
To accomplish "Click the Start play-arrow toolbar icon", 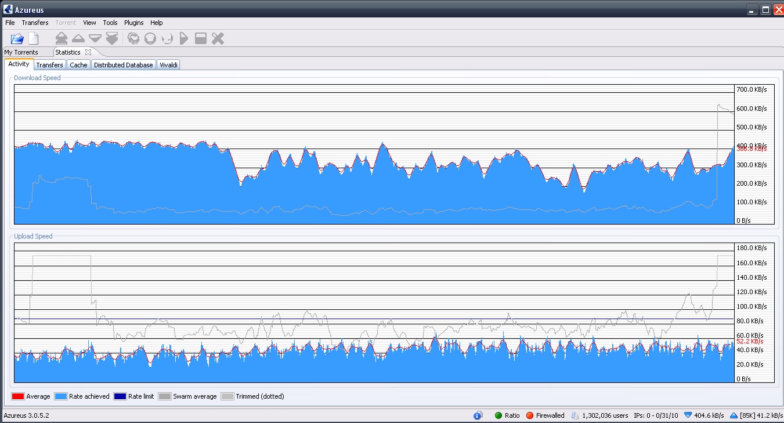I will pyautogui.click(x=184, y=39).
